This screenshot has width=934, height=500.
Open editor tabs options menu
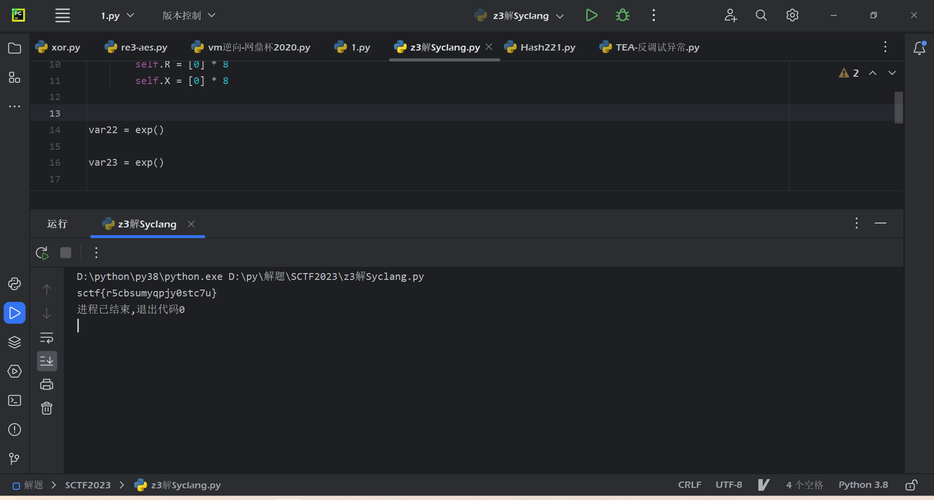pyautogui.click(x=885, y=47)
